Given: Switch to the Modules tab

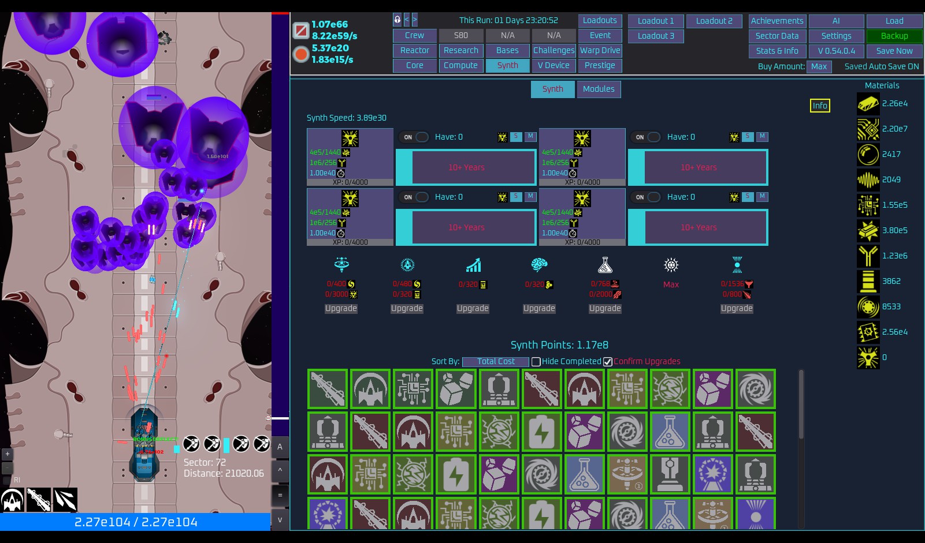Looking at the screenshot, I should (x=599, y=89).
